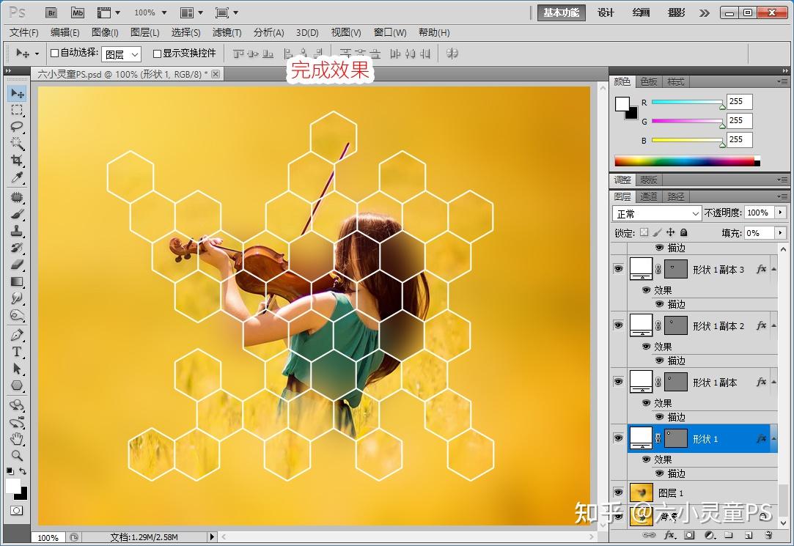Switch to the 设计 workspace
Image resolution: width=794 pixels, height=546 pixels.
click(x=606, y=12)
